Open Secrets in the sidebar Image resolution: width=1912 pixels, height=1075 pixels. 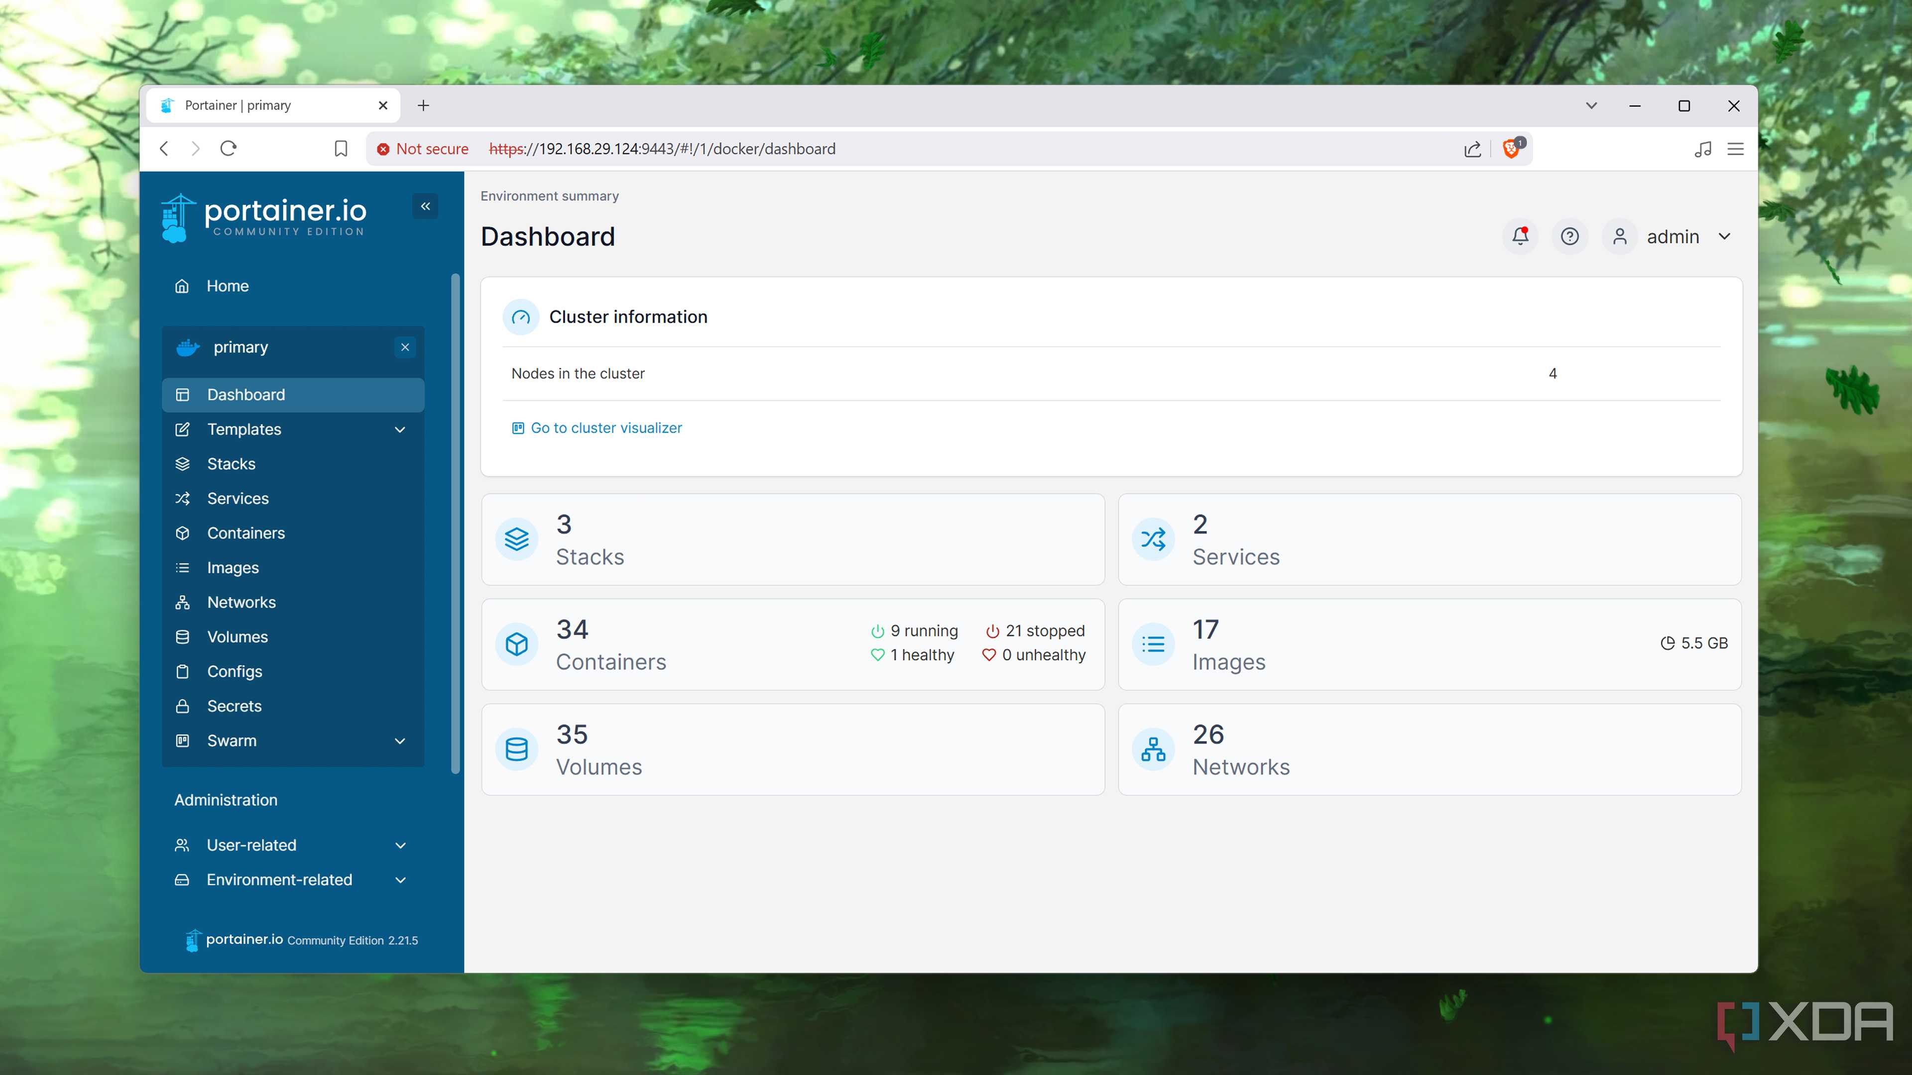(293, 706)
